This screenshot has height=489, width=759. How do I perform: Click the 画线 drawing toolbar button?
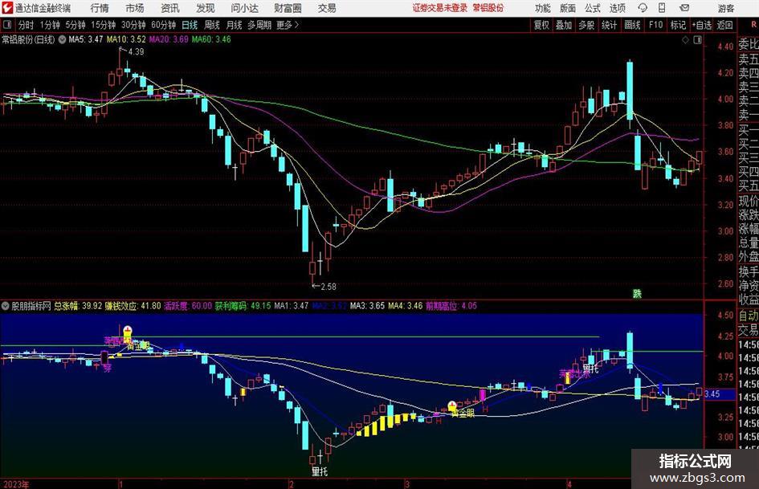click(x=632, y=25)
